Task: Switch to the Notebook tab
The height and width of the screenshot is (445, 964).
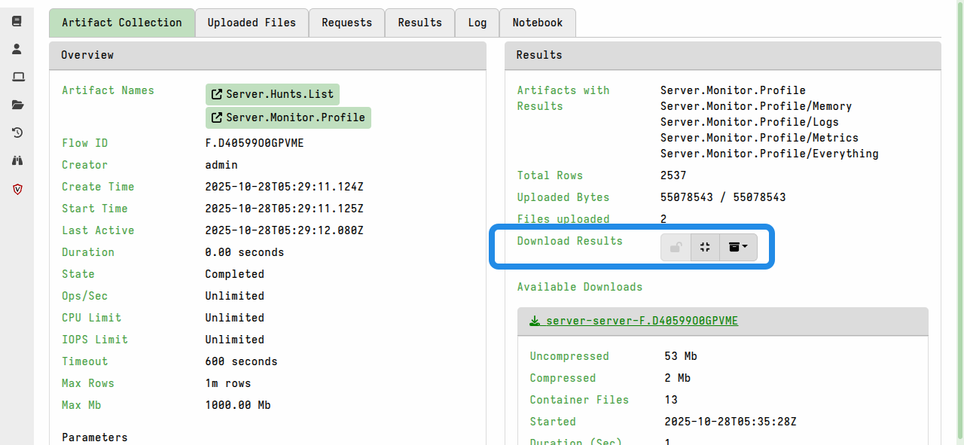Action: tap(537, 23)
